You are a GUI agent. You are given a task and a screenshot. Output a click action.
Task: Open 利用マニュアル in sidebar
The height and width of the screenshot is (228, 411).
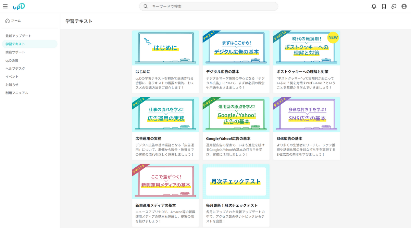tap(17, 93)
